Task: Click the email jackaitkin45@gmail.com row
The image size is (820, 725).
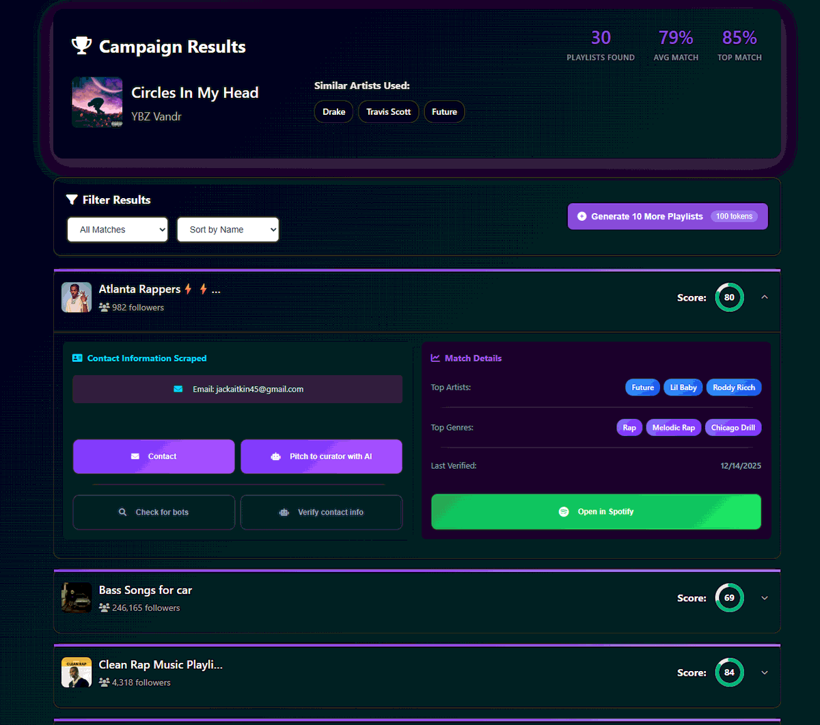Action: click(x=238, y=389)
